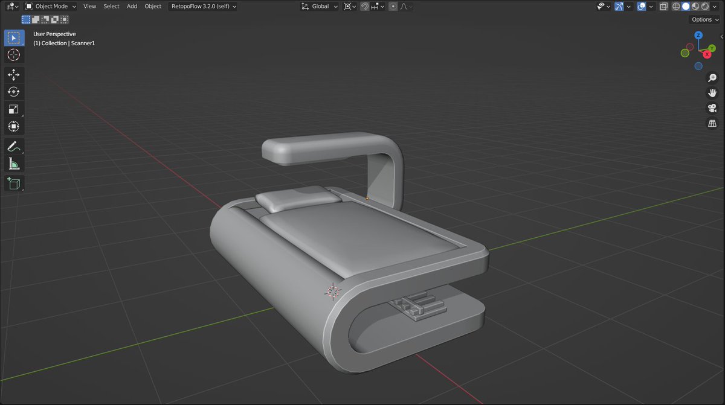Activate the Transform tool
The image size is (725, 405).
pyautogui.click(x=14, y=126)
